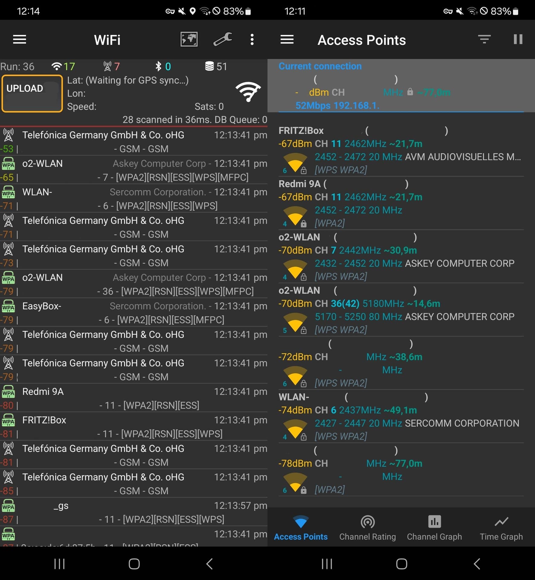Tap the Lat: Waiting for GPS sync text
This screenshot has width=535, height=580.
128,80
